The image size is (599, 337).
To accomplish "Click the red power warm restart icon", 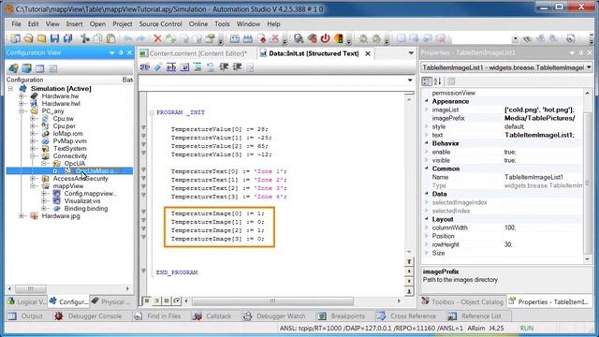I will pos(325,38).
